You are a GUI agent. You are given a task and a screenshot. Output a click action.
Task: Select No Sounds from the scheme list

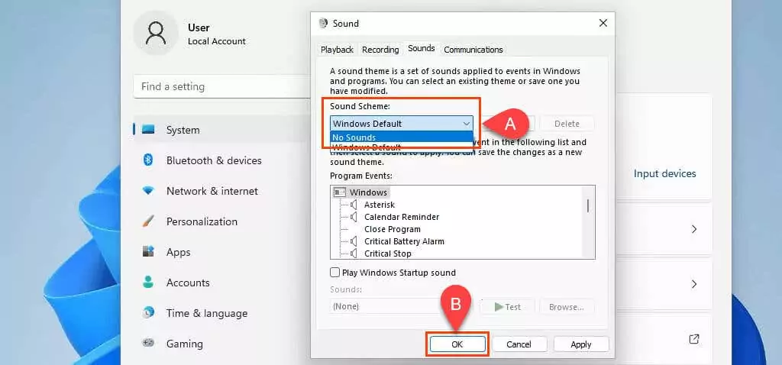pyautogui.click(x=402, y=137)
